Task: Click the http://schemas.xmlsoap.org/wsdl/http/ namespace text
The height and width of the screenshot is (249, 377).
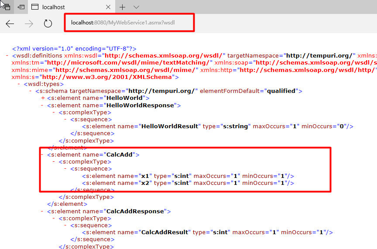Action: point(307,70)
